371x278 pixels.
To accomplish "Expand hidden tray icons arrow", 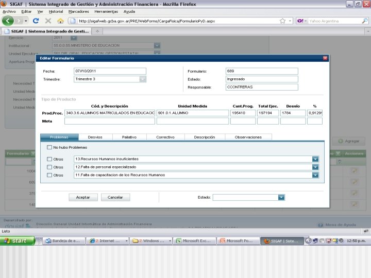I will click(x=308, y=240).
